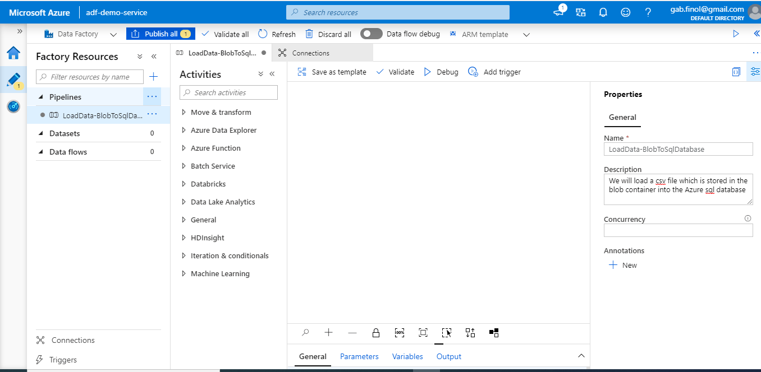Click the canvas search magnifier icon
Screen dimensions: 761x372
pyautogui.click(x=305, y=332)
